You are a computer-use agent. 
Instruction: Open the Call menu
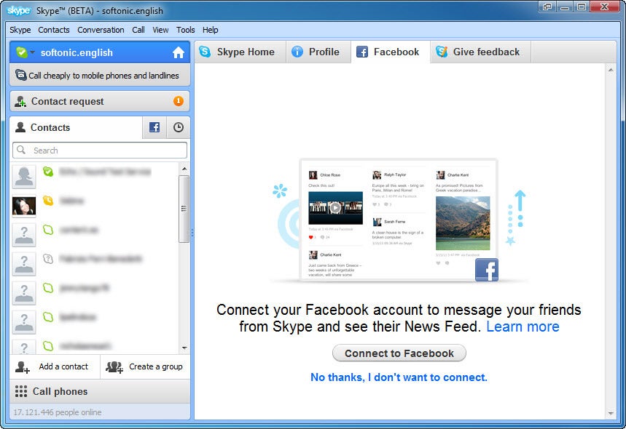tap(138, 30)
